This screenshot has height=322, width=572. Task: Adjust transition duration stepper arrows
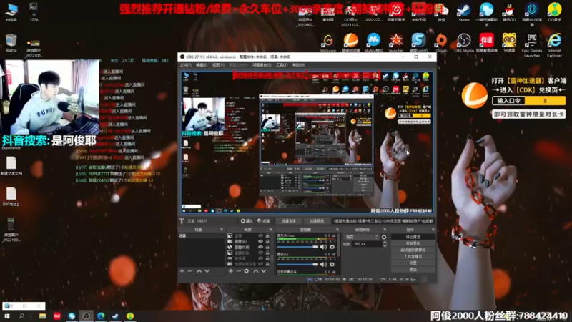[385, 244]
